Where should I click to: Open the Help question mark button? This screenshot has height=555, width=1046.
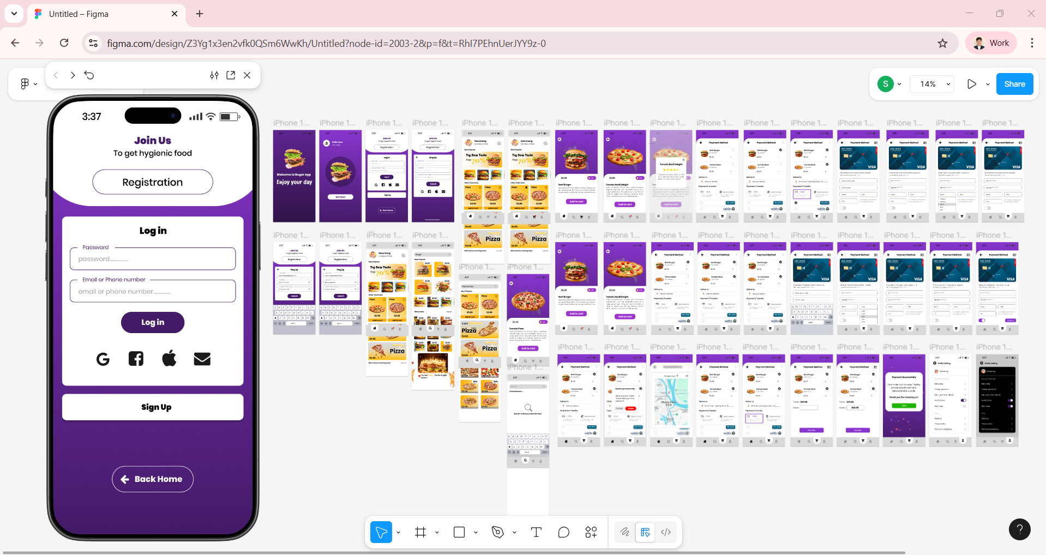(1019, 529)
